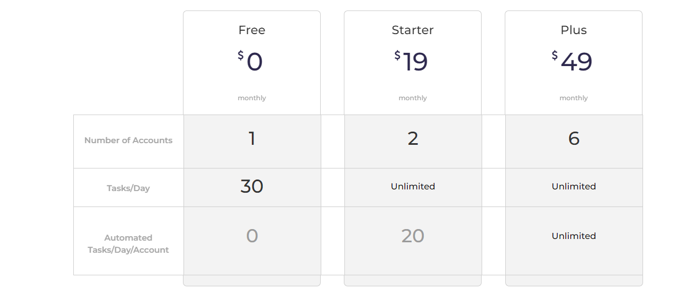Click the Tasks/Day row label
This screenshot has height=299, width=691.
[x=128, y=188]
